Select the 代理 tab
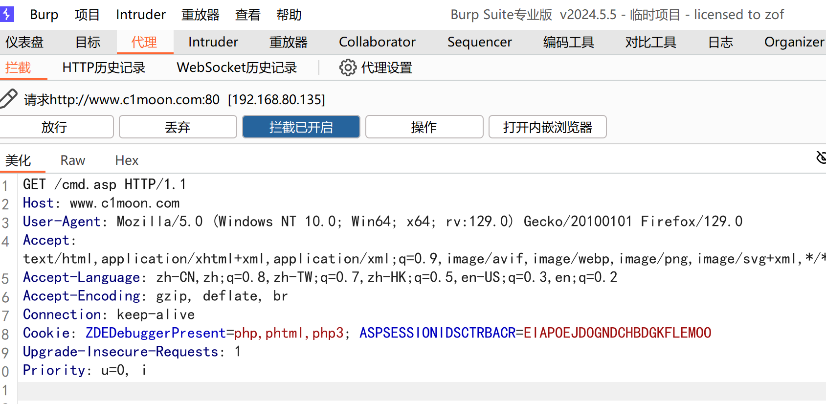This screenshot has width=826, height=404. pos(144,42)
